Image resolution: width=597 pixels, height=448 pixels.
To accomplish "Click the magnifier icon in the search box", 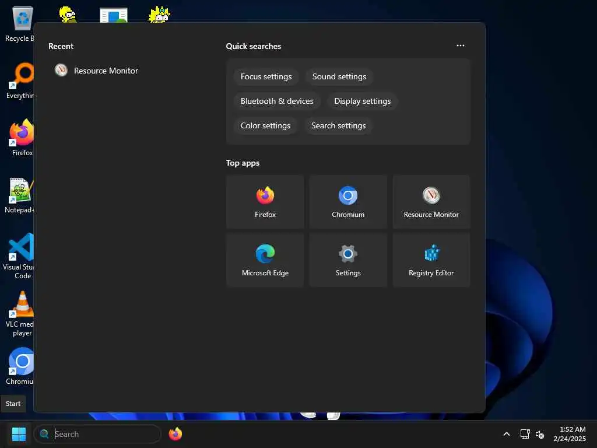I will click(x=44, y=433).
